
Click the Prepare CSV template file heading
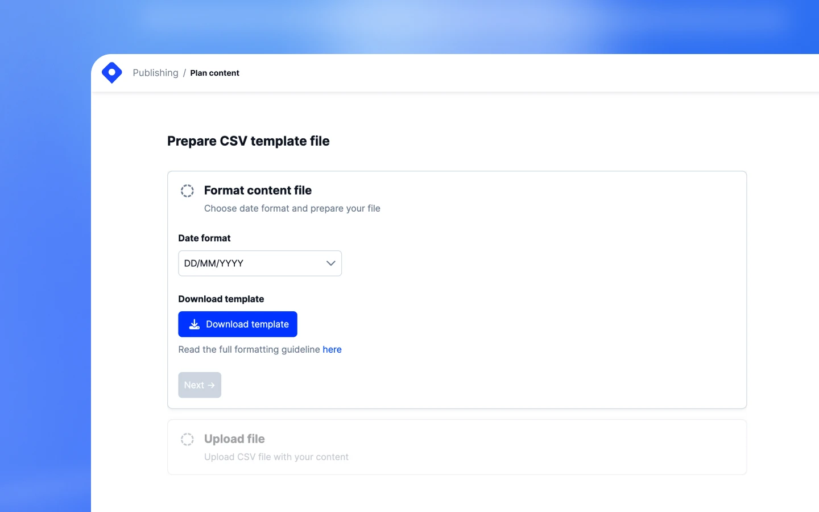pyautogui.click(x=249, y=141)
